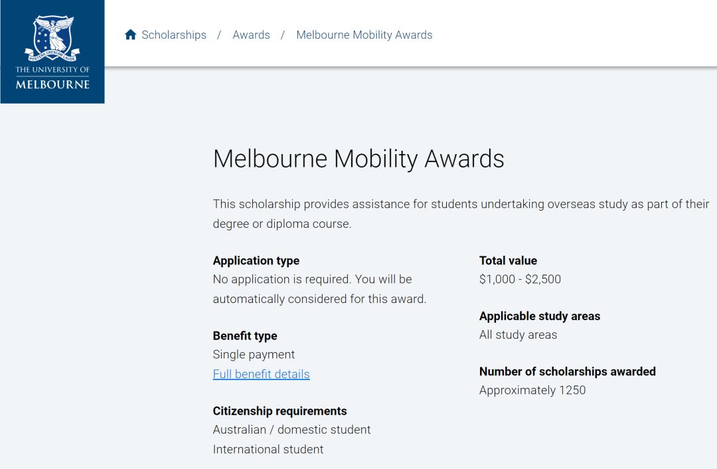The height and width of the screenshot is (469, 717).
Task: Select Melbourne Mobility Awards breadcrumb item
Action: [x=364, y=35]
